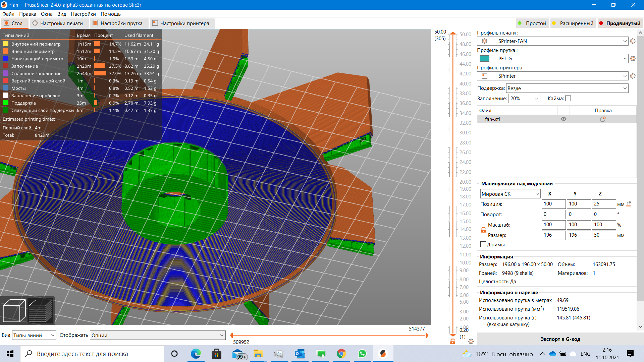Screen dimensions: 644x362
Task: Click Экспорт в G-код button
Action: 560,339
